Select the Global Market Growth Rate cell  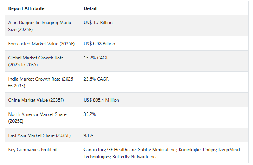36,61
